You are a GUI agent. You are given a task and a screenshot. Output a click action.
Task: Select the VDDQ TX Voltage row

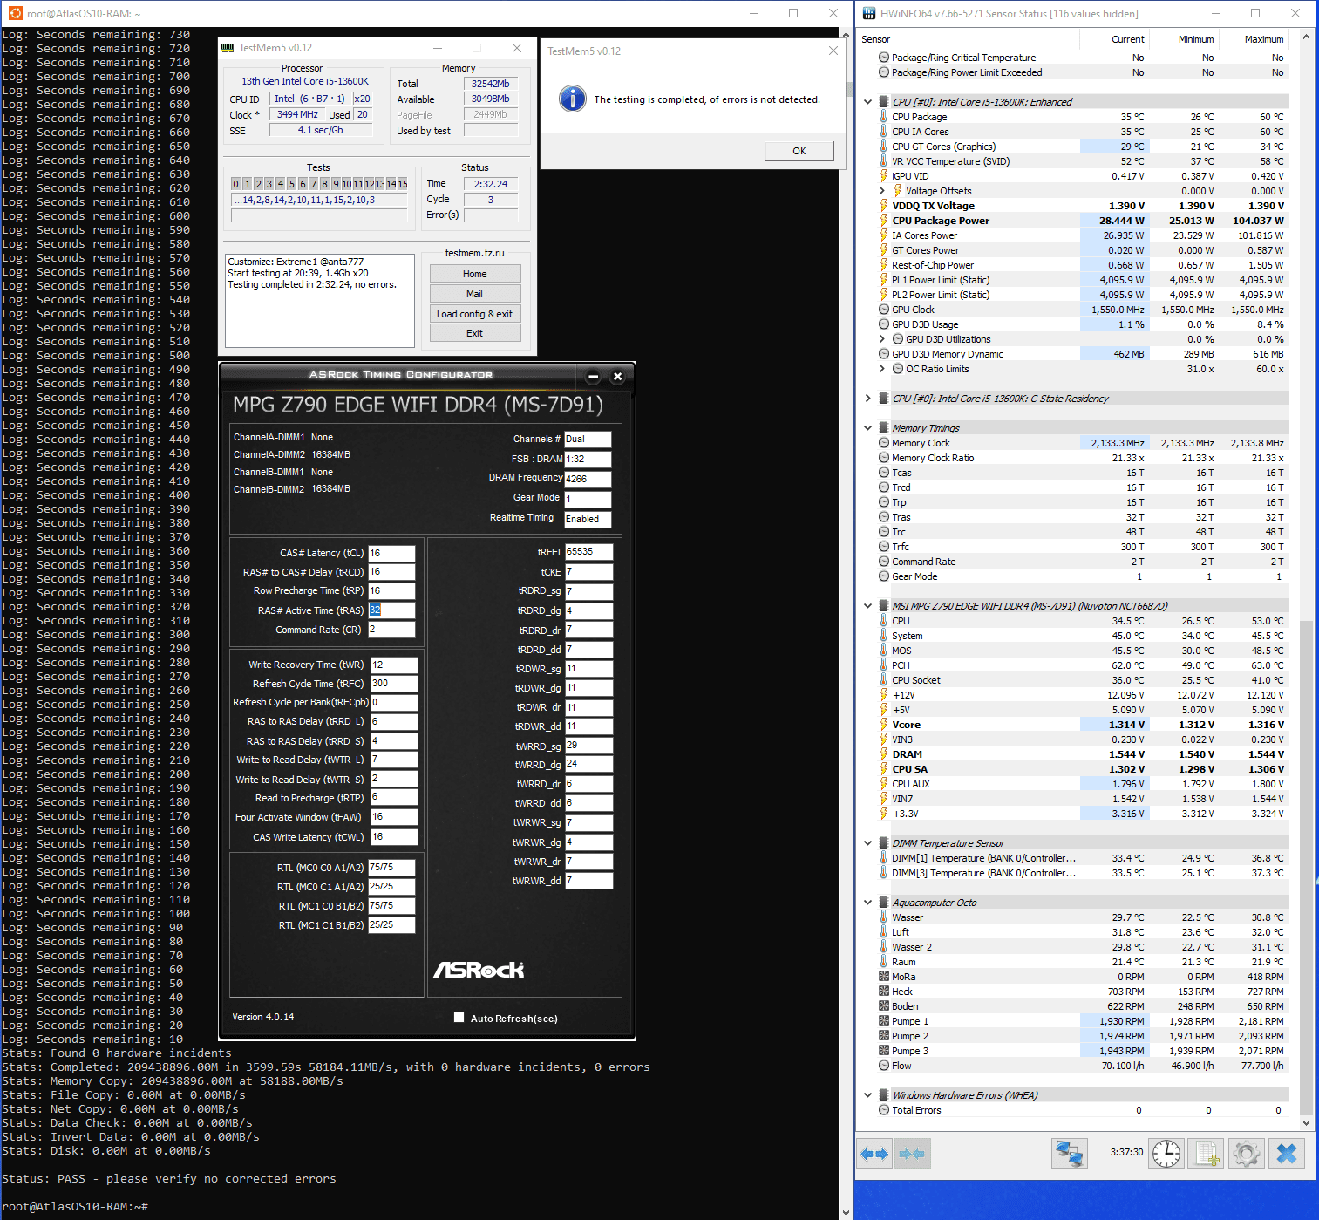[1084, 206]
